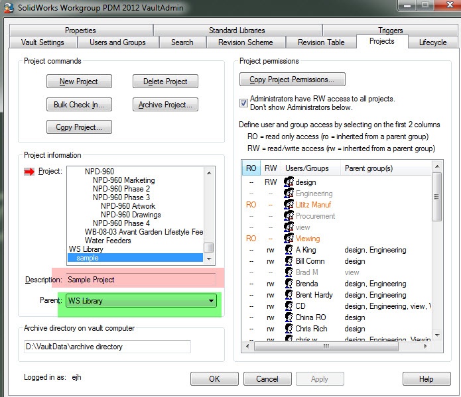Click project list scroll up arrow

click(209, 173)
